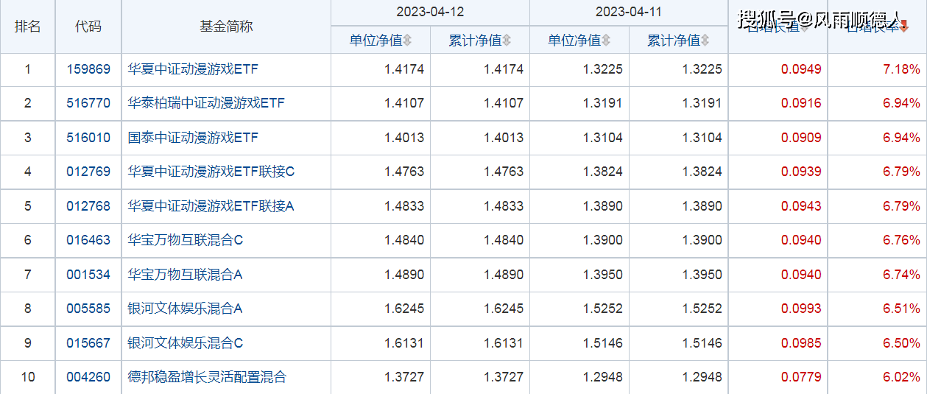The image size is (927, 394).
Task: Click fund code 001534
Action: pos(88,275)
